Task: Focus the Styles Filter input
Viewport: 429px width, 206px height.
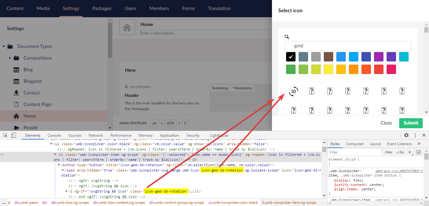Action: tap(355, 152)
